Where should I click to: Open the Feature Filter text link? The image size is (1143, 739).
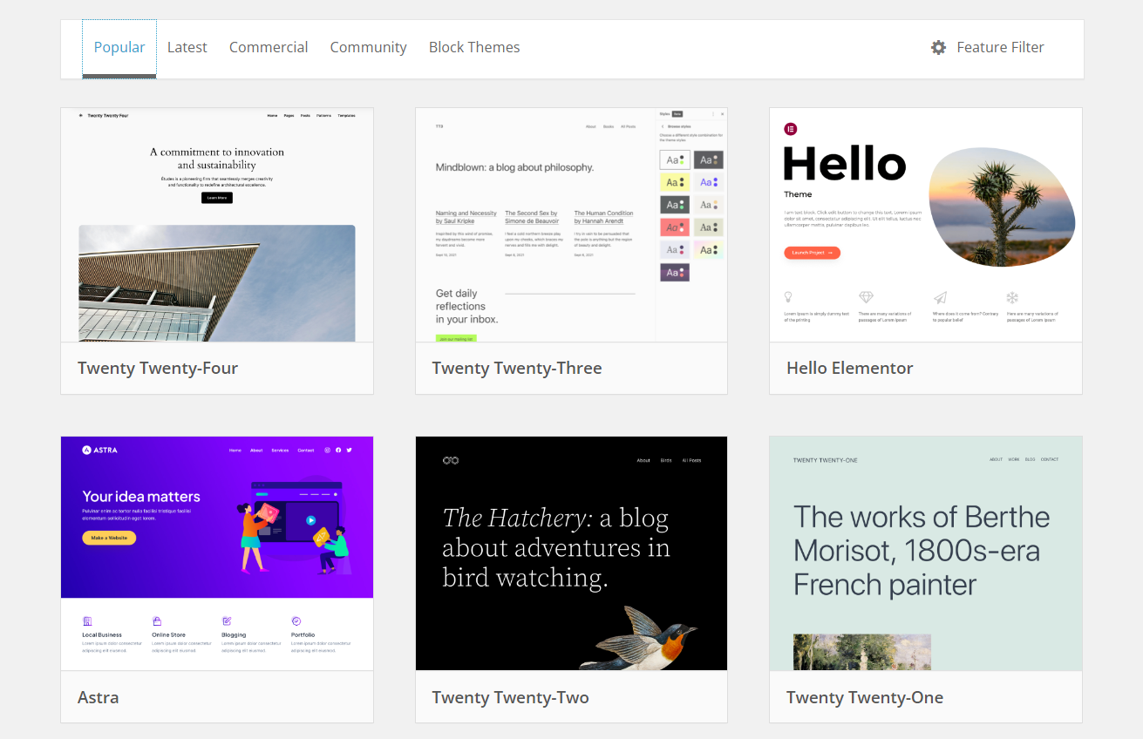click(1000, 48)
